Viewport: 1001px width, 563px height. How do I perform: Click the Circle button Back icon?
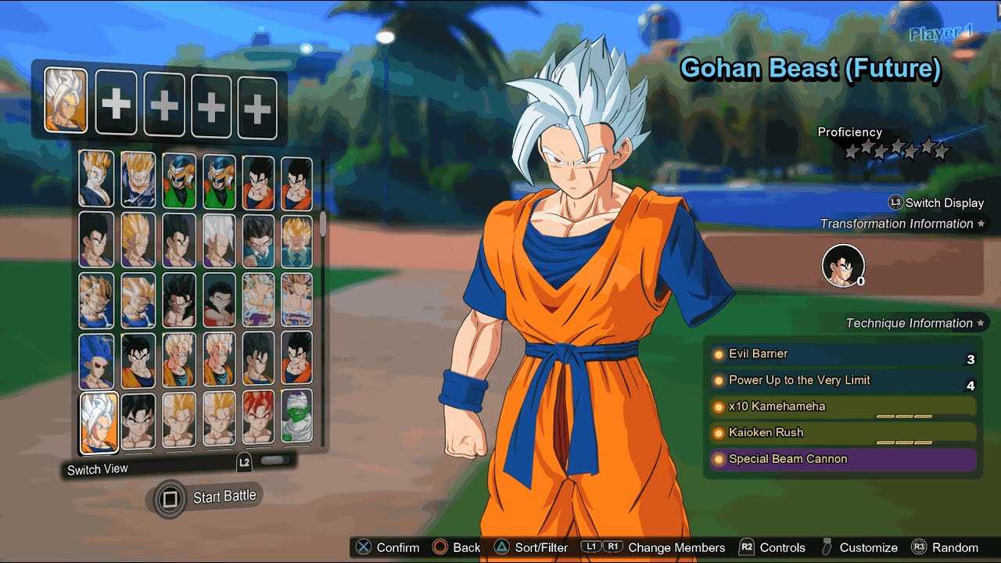pyautogui.click(x=440, y=547)
